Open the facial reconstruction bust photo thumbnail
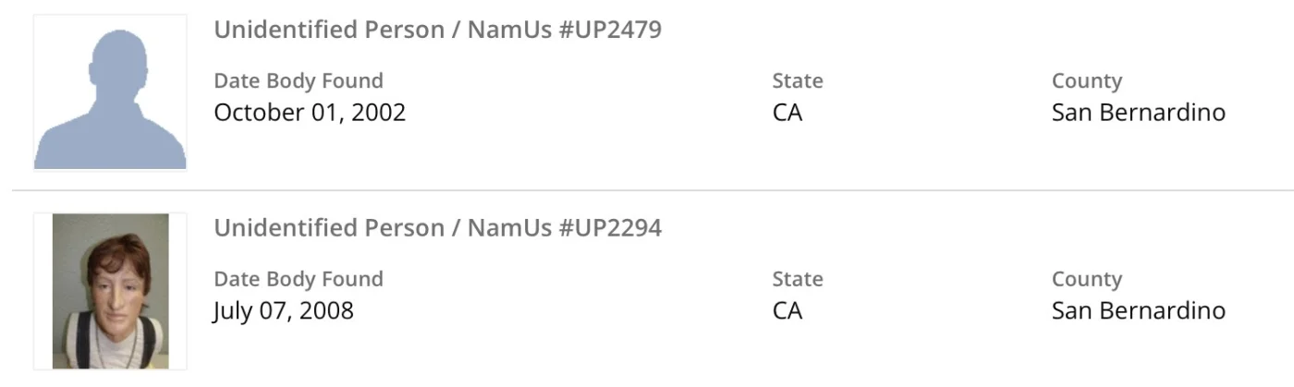1294x387 pixels. click(x=110, y=291)
